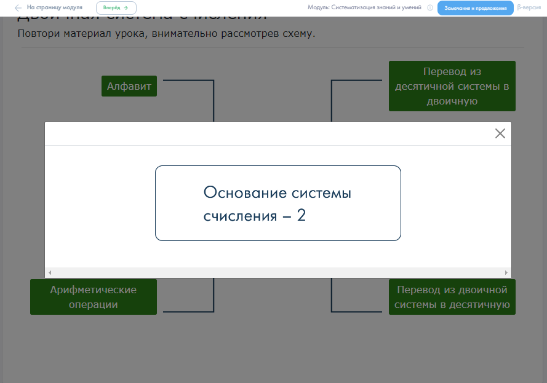Select the 'Арифметические операции' block

94,297
